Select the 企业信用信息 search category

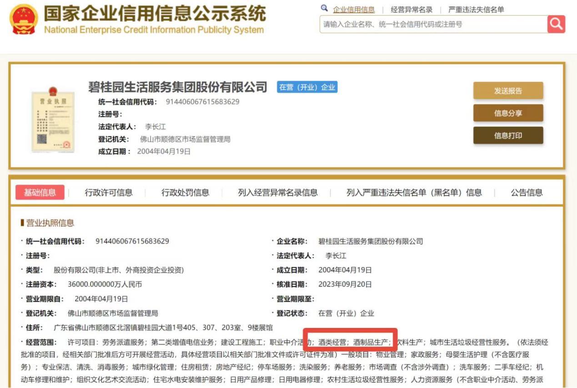point(354,10)
